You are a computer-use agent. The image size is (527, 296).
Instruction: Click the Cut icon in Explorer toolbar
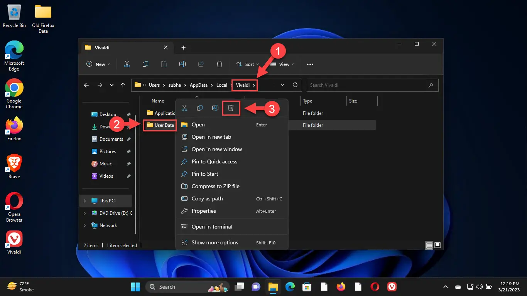tap(127, 64)
